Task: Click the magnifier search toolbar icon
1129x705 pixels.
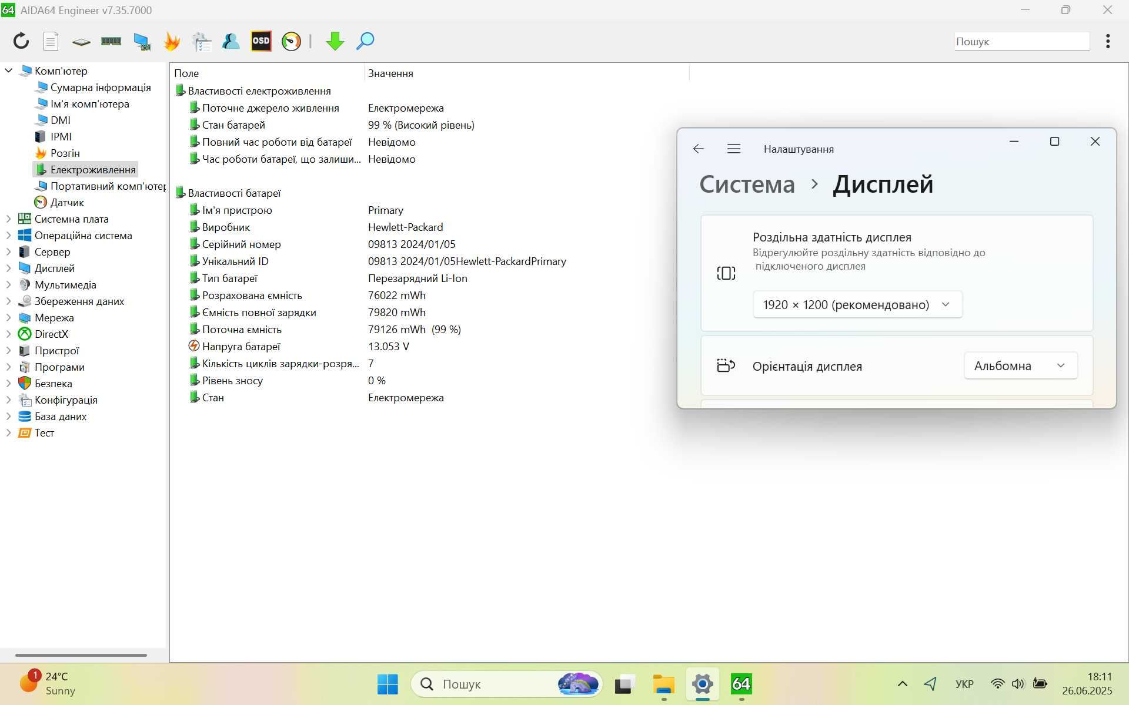Action: click(x=365, y=41)
